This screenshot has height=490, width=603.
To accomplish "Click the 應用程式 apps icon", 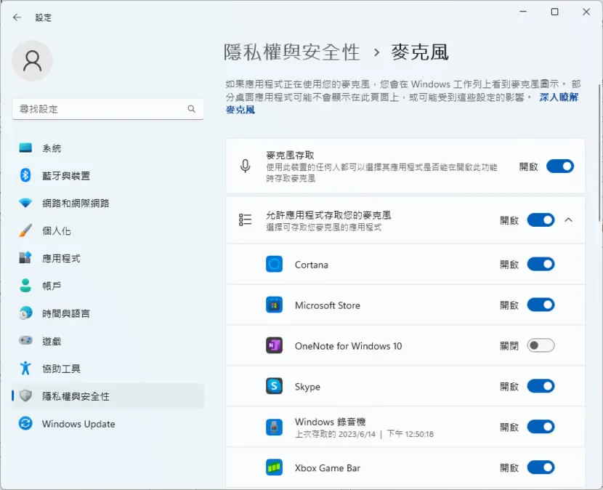I will (25, 258).
